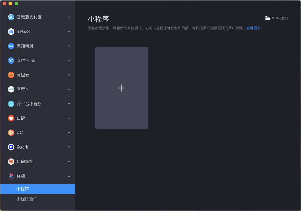Screen dimensions: 301x211
Task: Expand the 跨平台小程序 section arrow
Action: coord(69,104)
